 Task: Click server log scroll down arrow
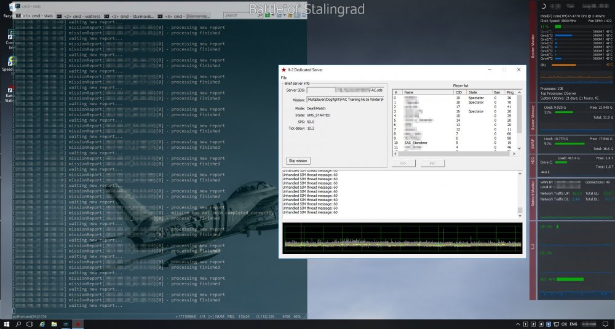[520, 216]
